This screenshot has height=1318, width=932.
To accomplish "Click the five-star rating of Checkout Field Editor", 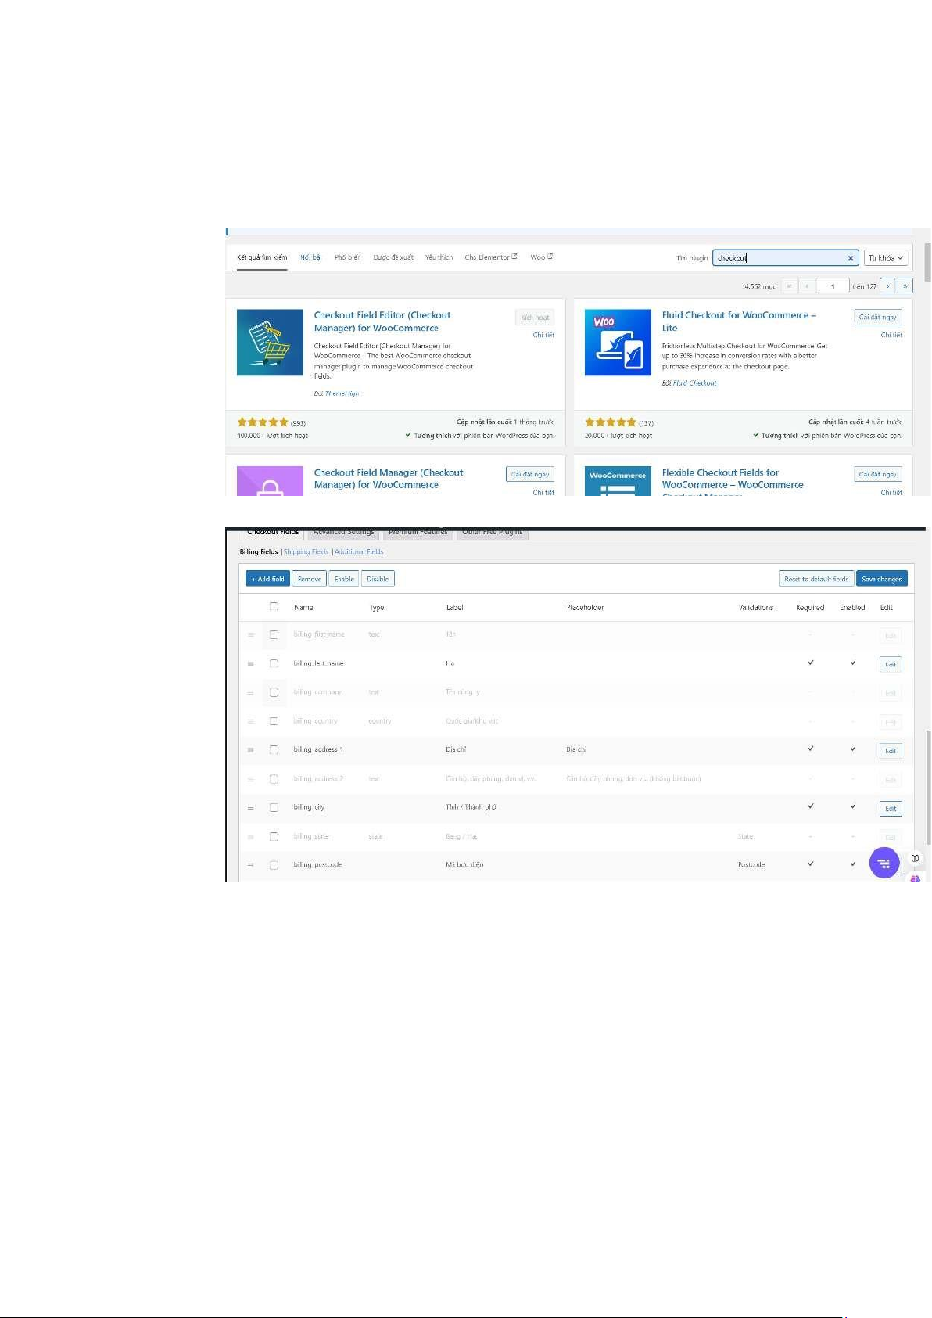I will 263,422.
